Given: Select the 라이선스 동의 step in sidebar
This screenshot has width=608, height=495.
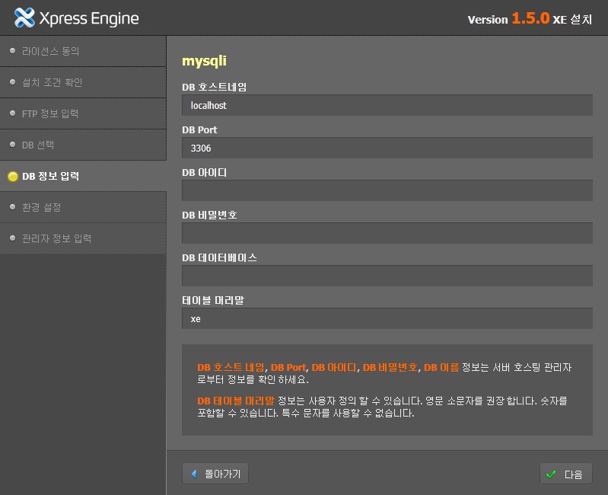Looking at the screenshot, I should (83, 51).
